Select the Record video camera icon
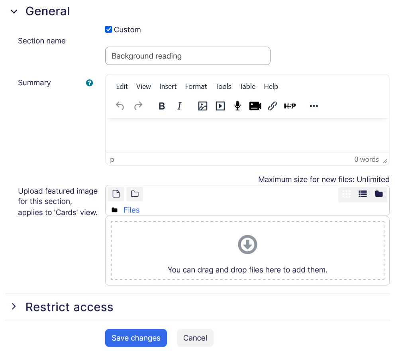Screen dimensions: 398x353 (x=255, y=106)
